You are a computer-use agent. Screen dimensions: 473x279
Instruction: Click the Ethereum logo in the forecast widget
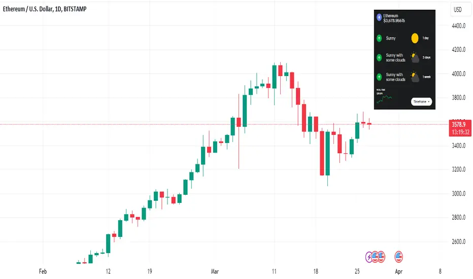(x=379, y=17)
